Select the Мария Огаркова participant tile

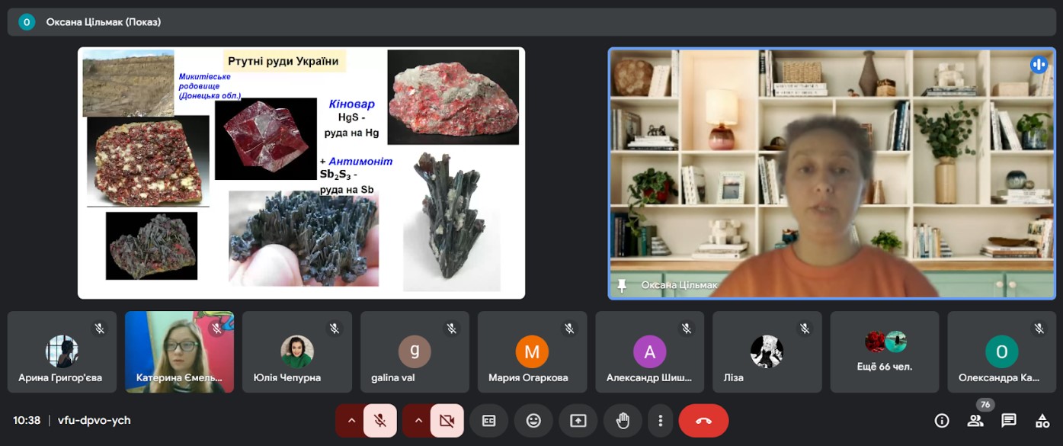pyautogui.click(x=532, y=351)
